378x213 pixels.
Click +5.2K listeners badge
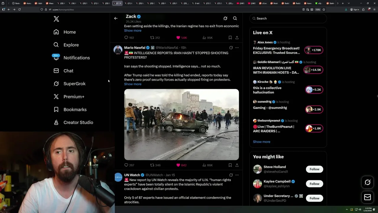[314, 90]
